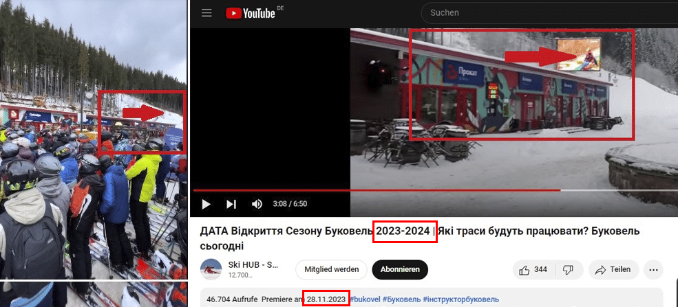Dislike the video
This screenshot has width=678, height=307.
click(569, 269)
